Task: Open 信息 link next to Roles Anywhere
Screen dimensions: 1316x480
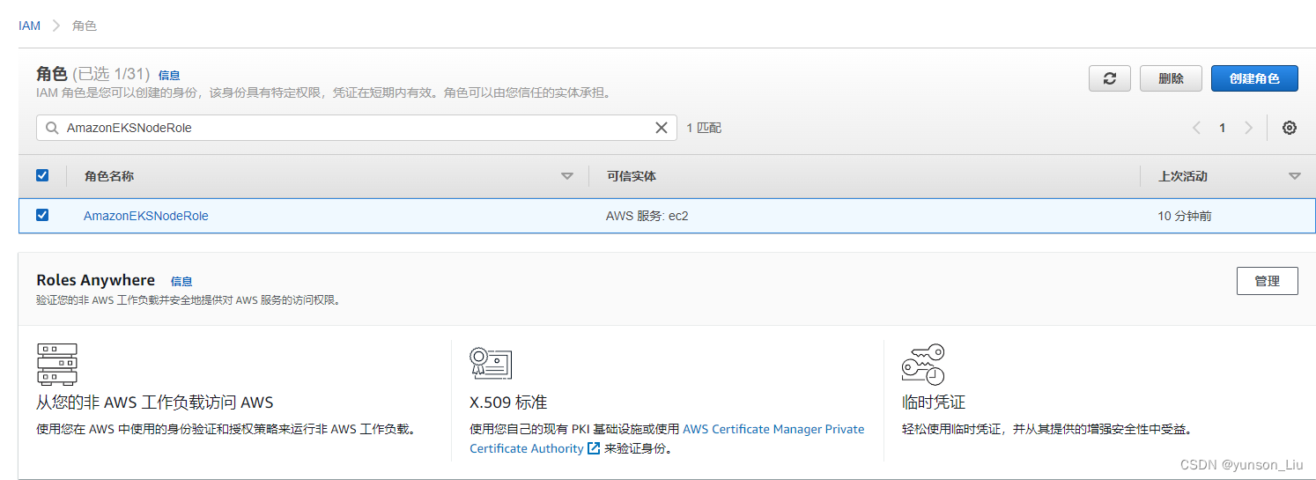Action: [181, 282]
